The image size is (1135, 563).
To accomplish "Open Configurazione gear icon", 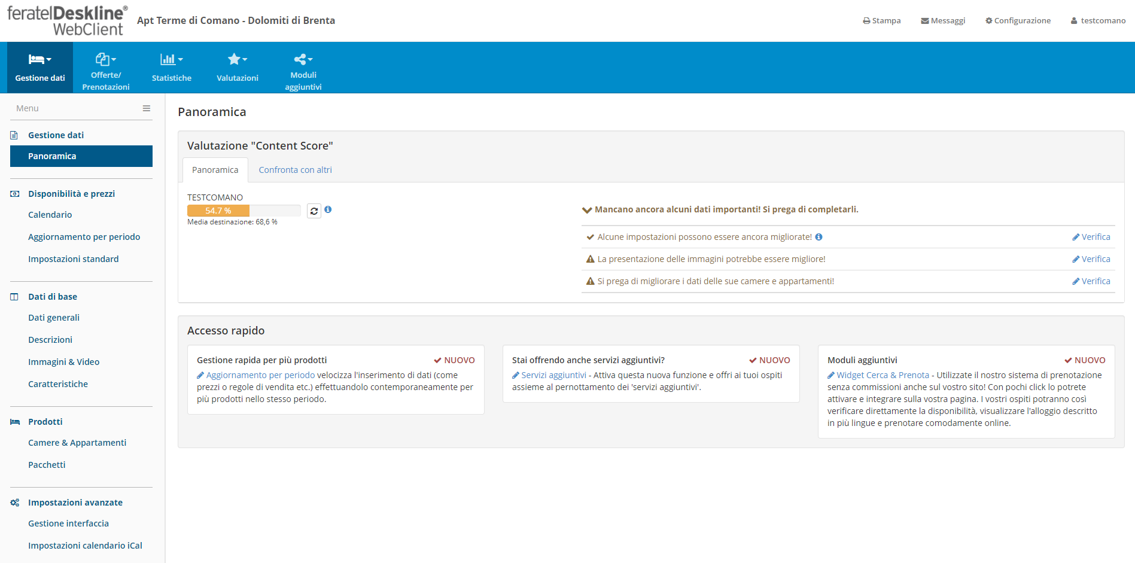I will [x=988, y=21].
